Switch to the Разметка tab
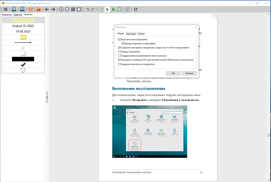Image resolution: width=271 pixels, height=182 pixels. 6,15
